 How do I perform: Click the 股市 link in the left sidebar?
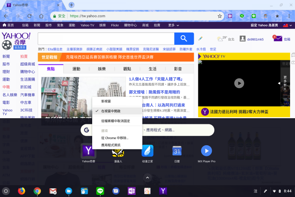point(6,64)
